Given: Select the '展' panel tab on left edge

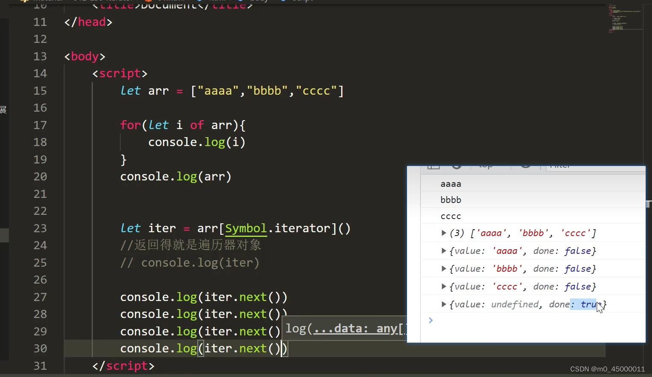Looking at the screenshot, I should click(x=3, y=110).
